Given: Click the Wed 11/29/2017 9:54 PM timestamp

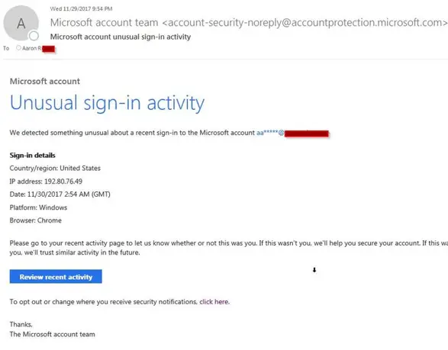Looking at the screenshot, I should click(81, 9).
